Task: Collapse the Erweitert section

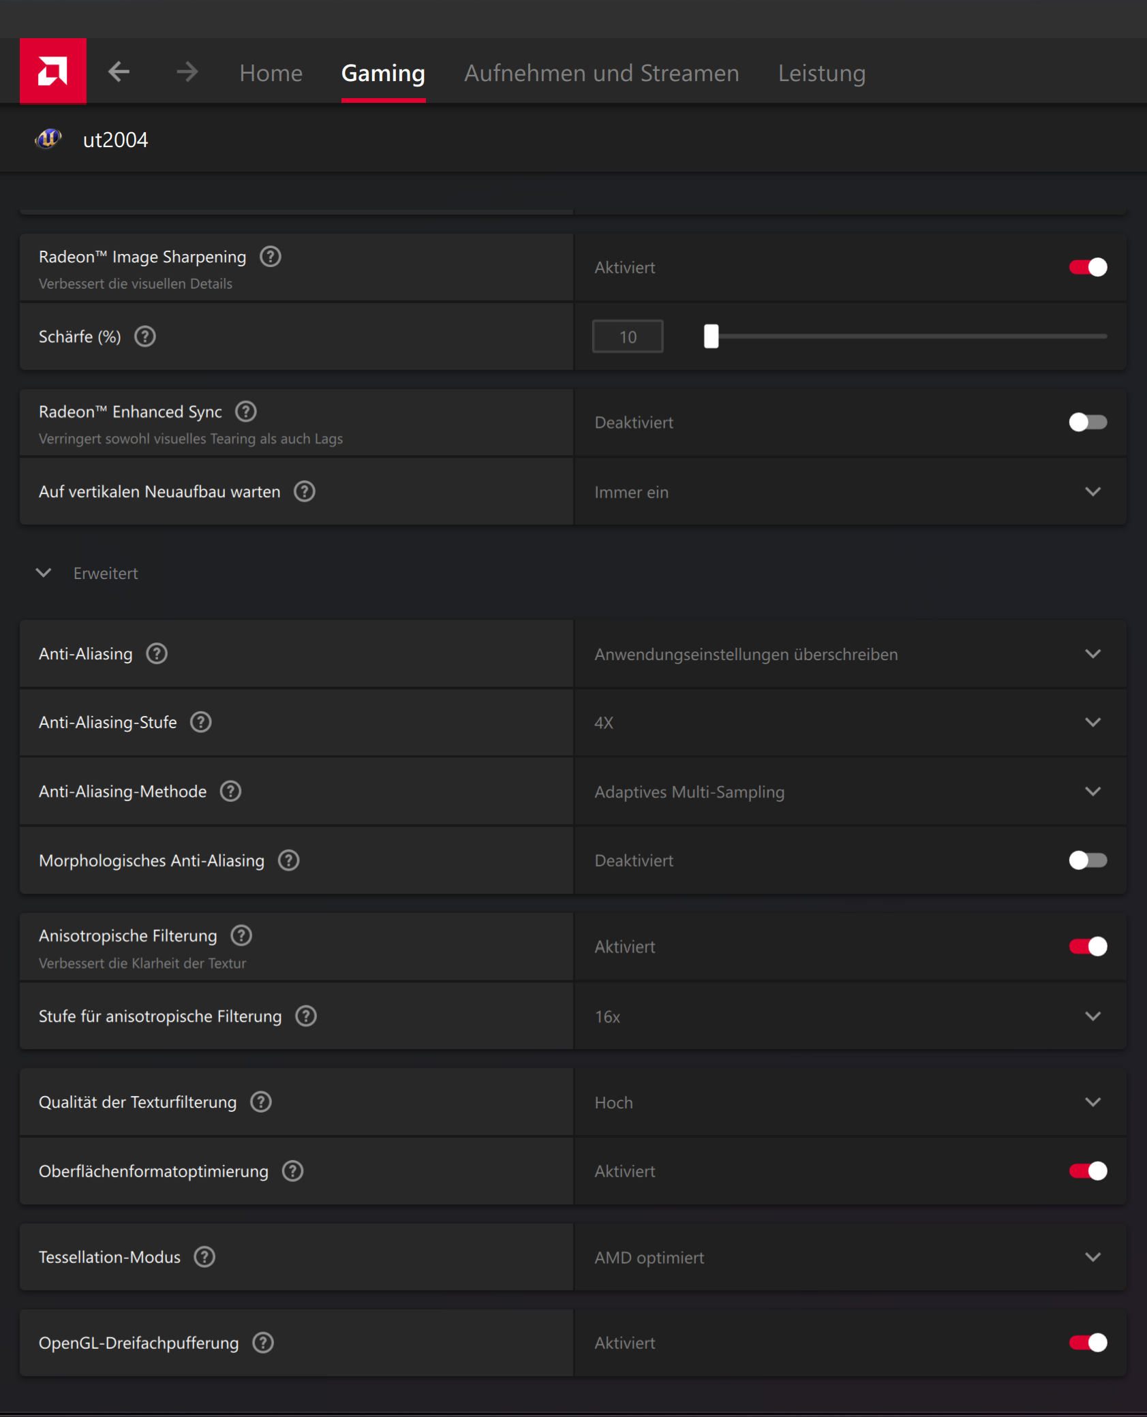Action: click(x=44, y=573)
